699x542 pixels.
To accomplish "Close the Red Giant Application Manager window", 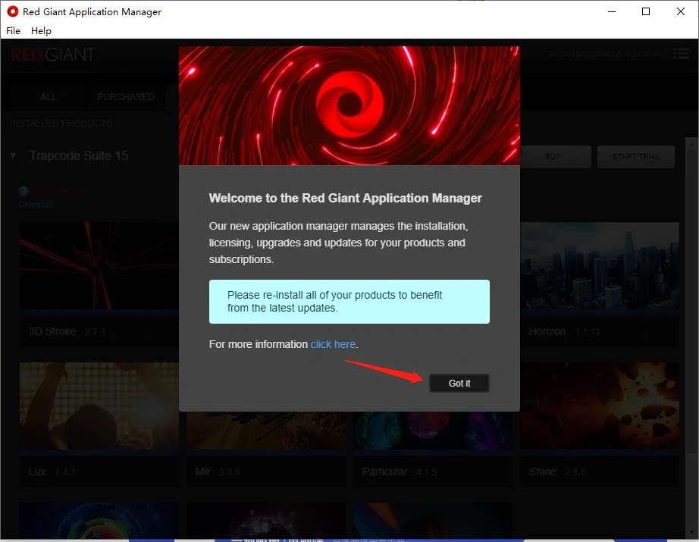I will (680, 11).
